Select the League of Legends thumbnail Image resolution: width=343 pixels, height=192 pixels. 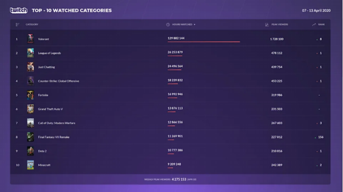click(x=30, y=53)
